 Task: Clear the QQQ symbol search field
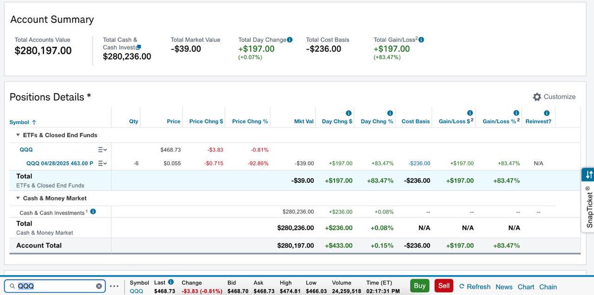[x=99, y=286]
